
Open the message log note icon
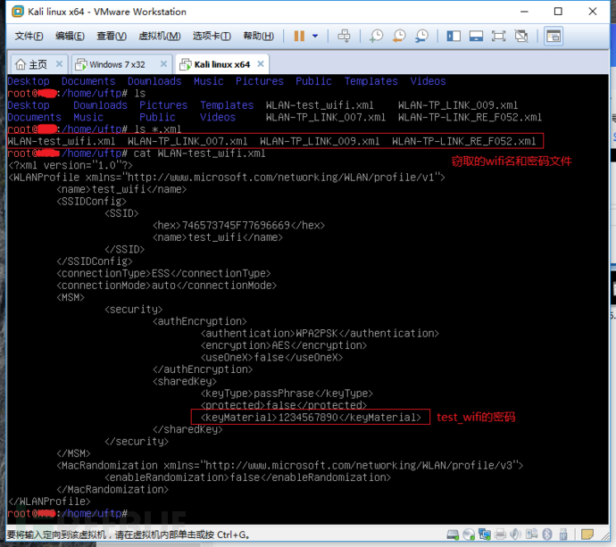pos(587,535)
